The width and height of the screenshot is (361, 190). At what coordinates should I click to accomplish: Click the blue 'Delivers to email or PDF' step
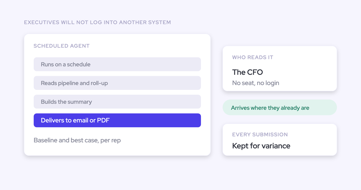(x=117, y=120)
